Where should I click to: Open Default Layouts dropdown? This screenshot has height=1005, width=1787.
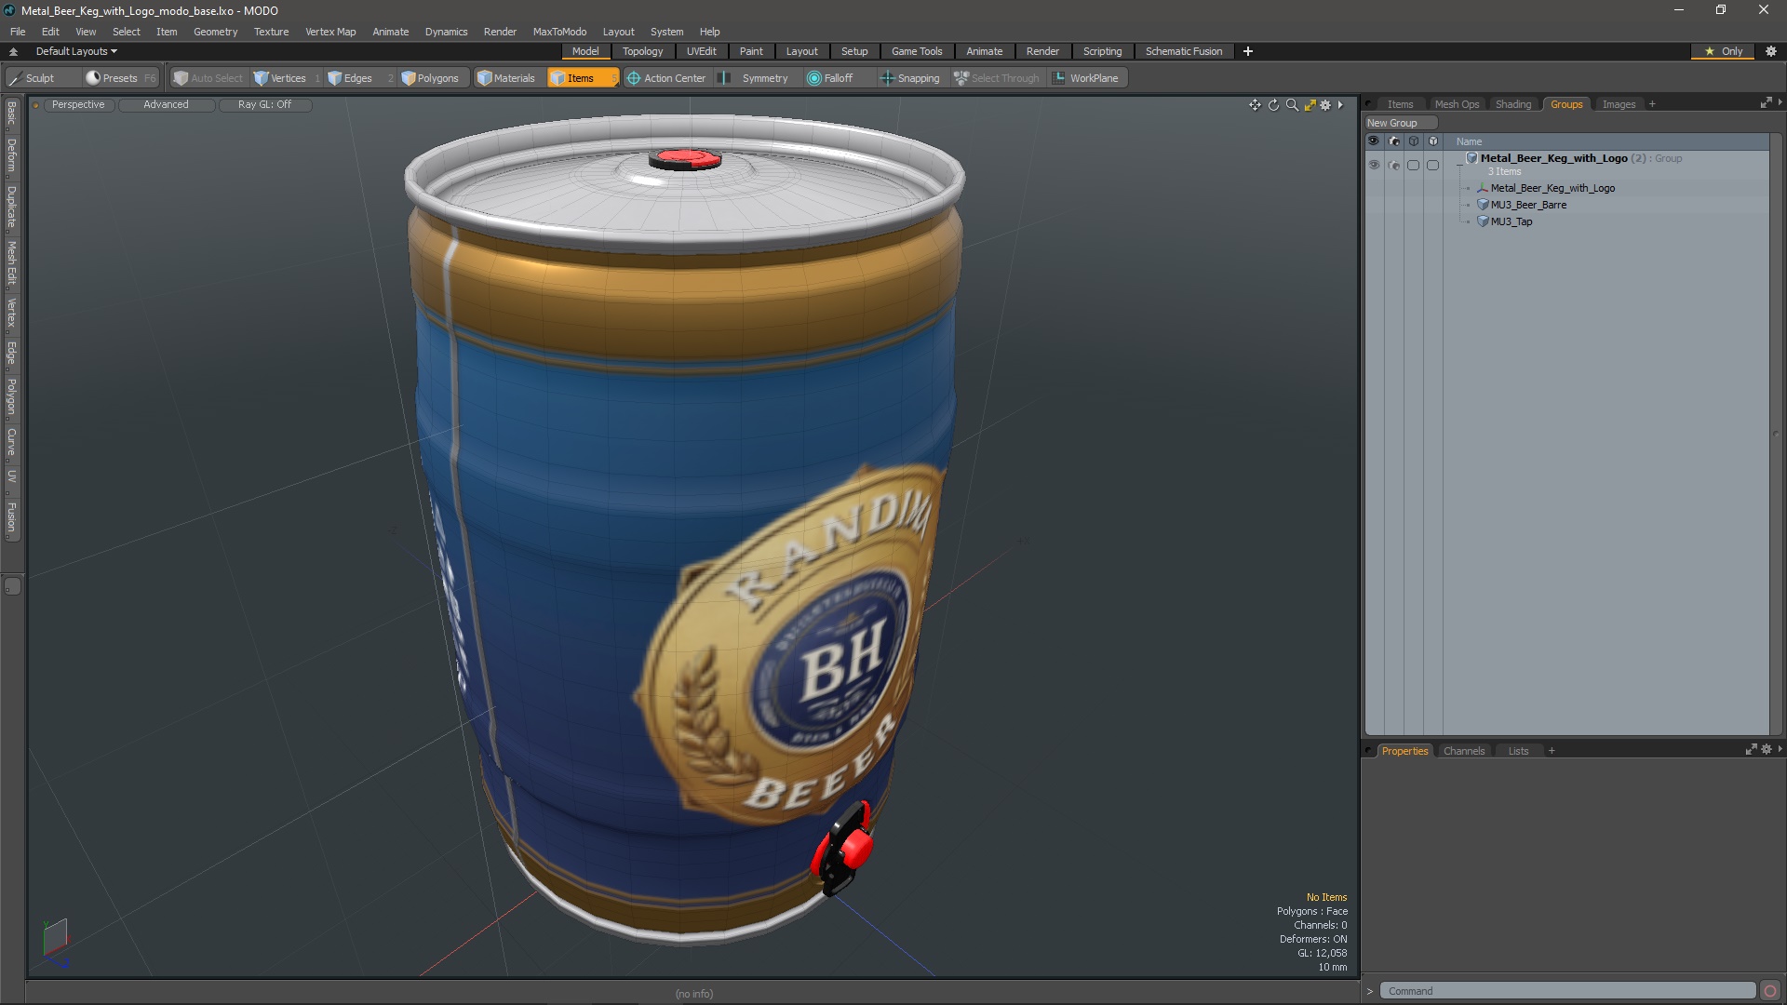coord(76,51)
